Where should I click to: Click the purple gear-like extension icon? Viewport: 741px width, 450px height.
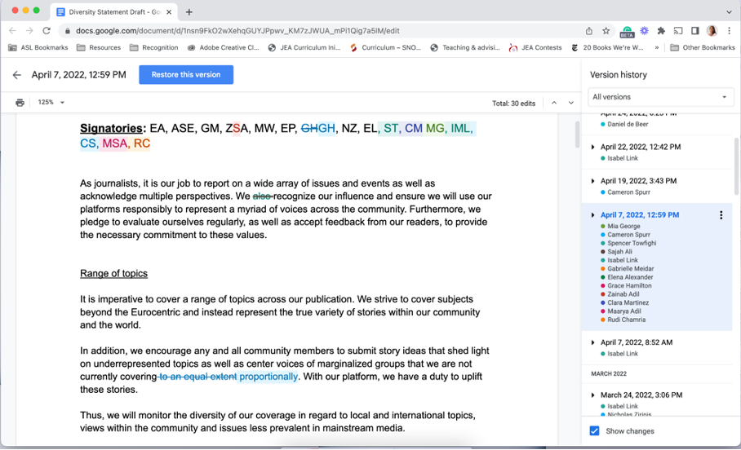[644, 31]
